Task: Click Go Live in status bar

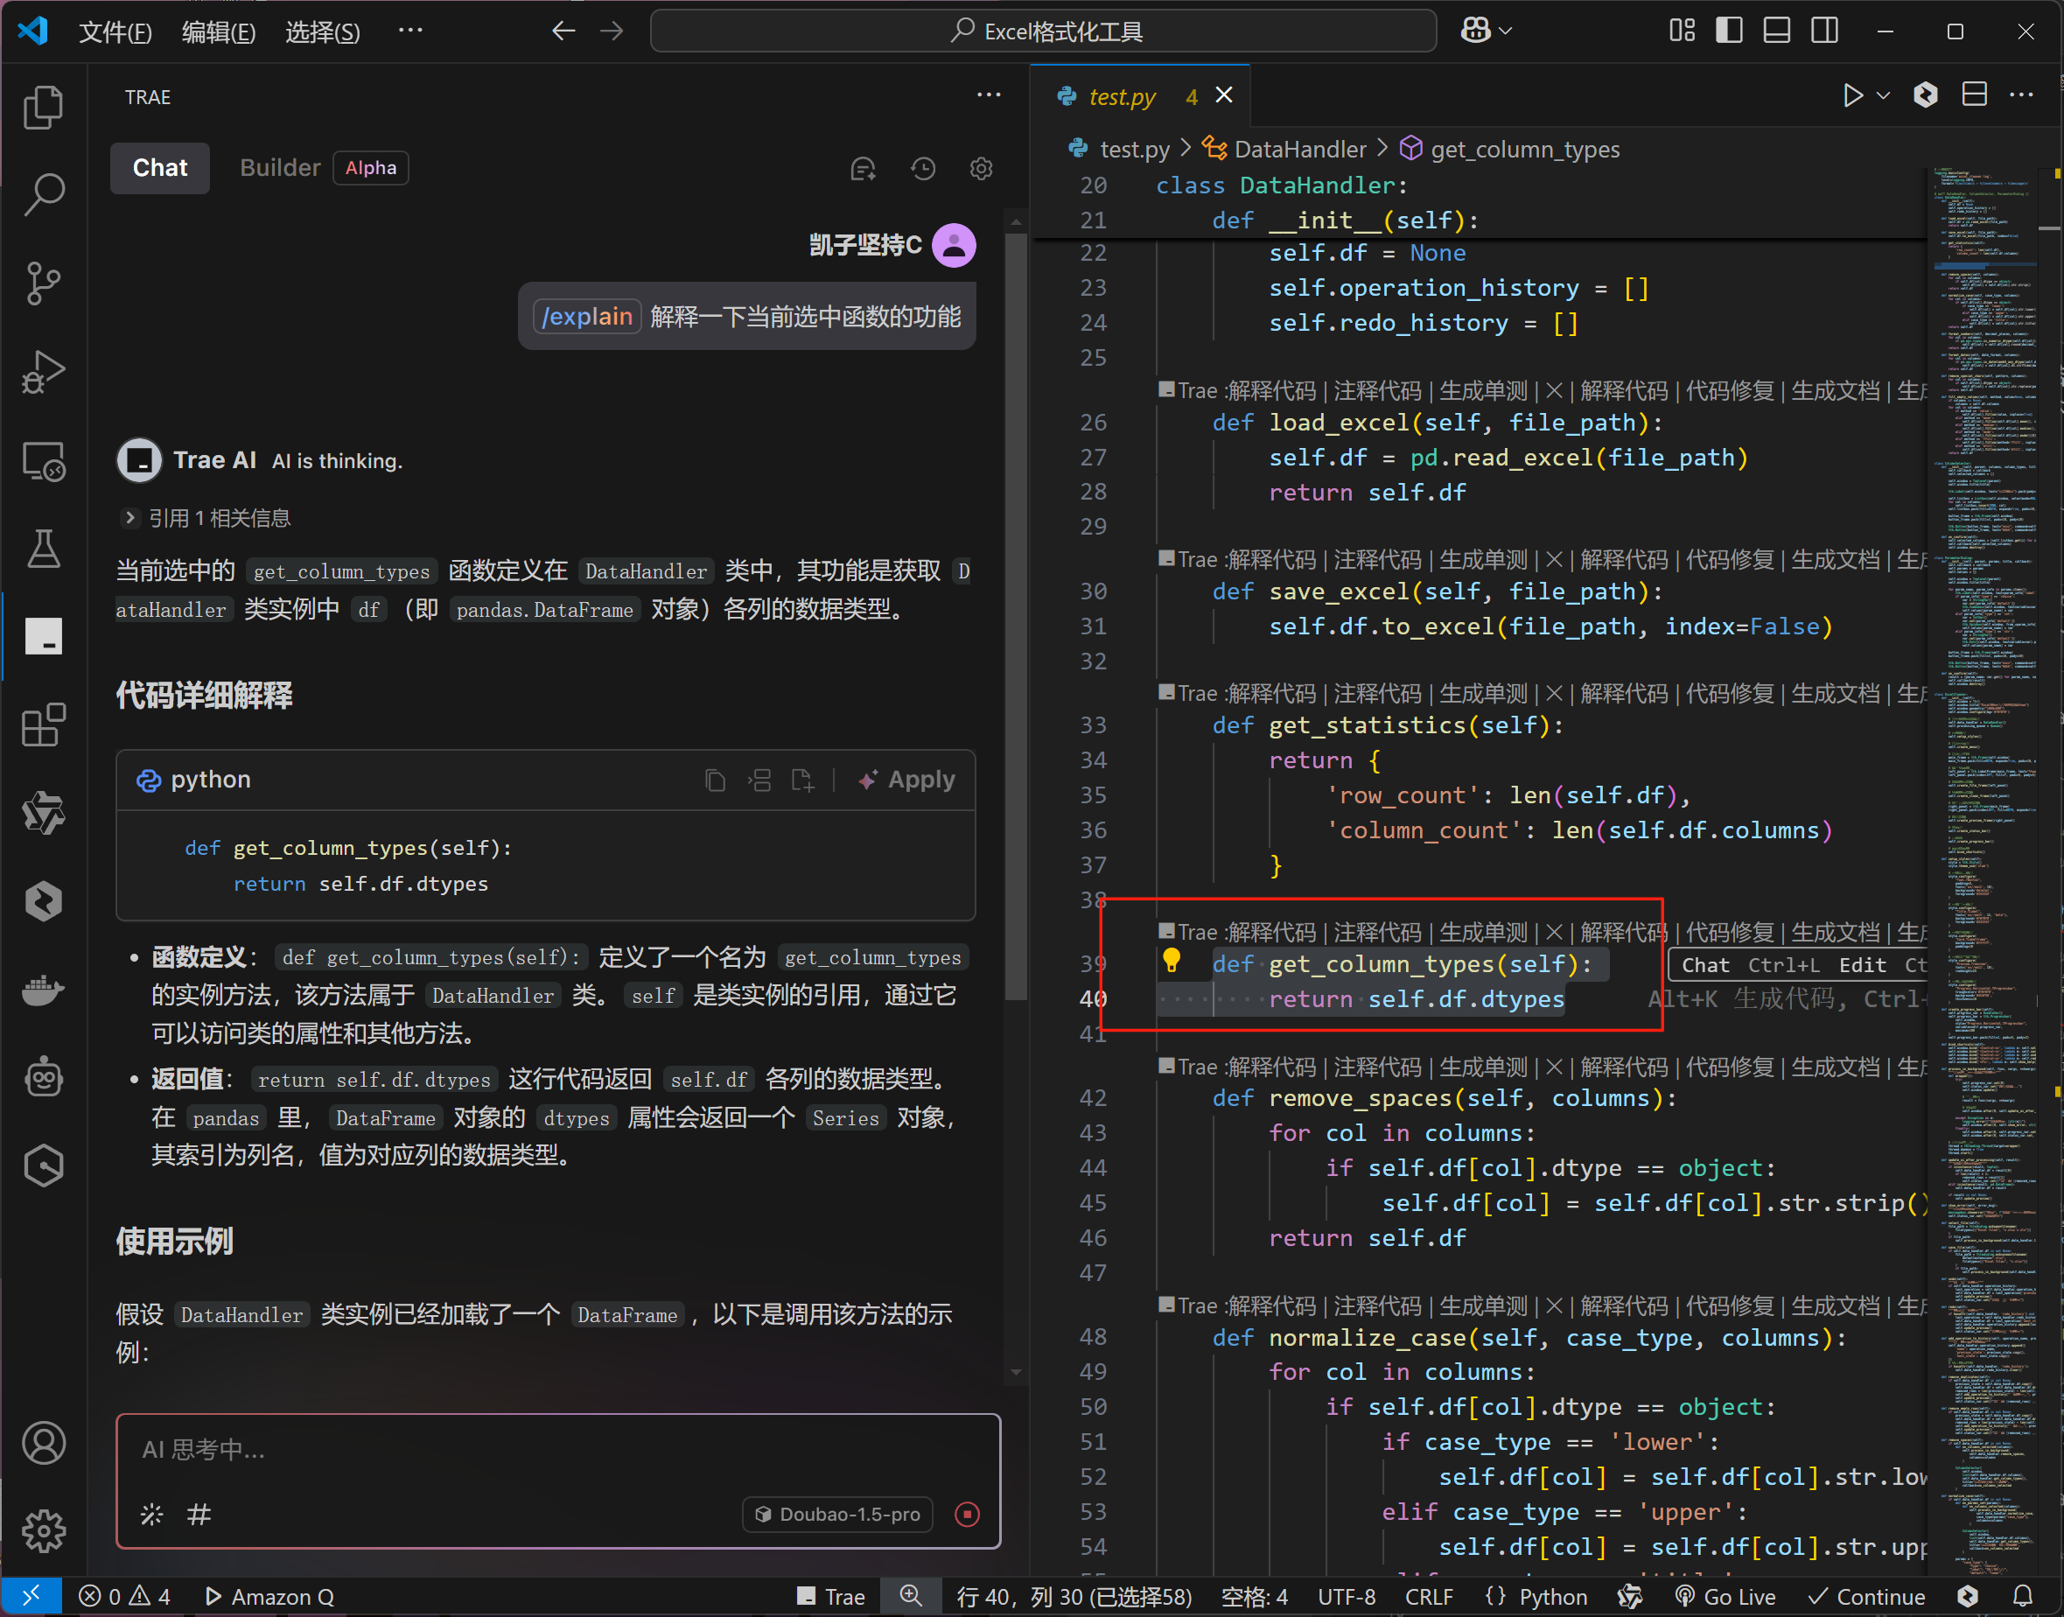Action: [1725, 1597]
